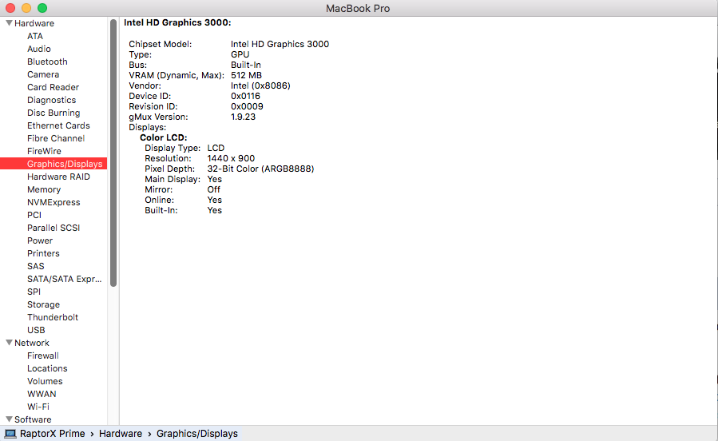Minimize the window with yellow button
718x441 pixels.
click(26, 8)
